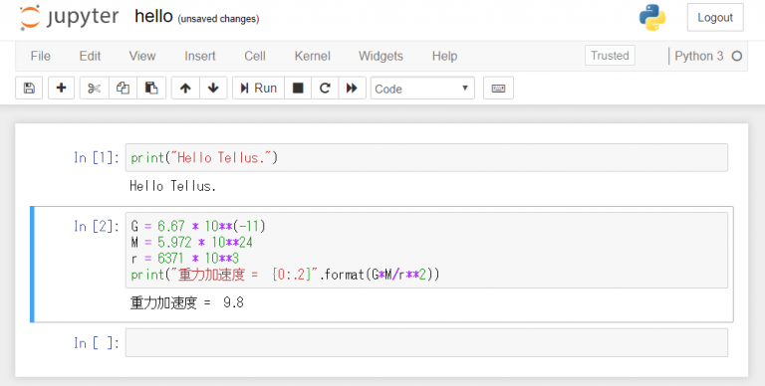765x386 pixels.
Task: Restart the kernel with circular arrow icon
Action: point(325,89)
